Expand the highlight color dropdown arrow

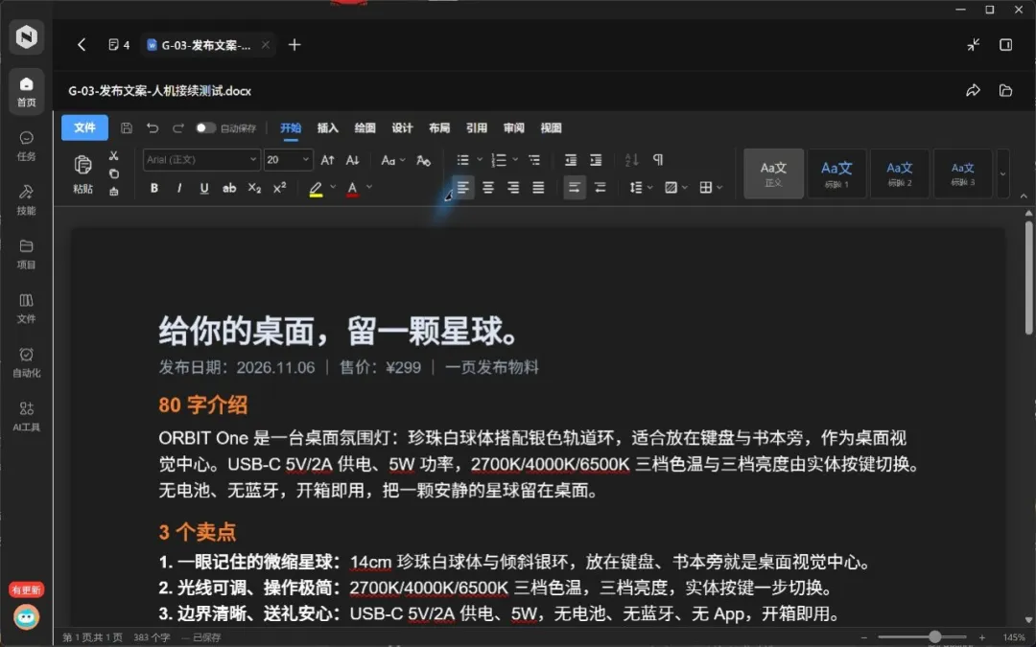point(333,188)
